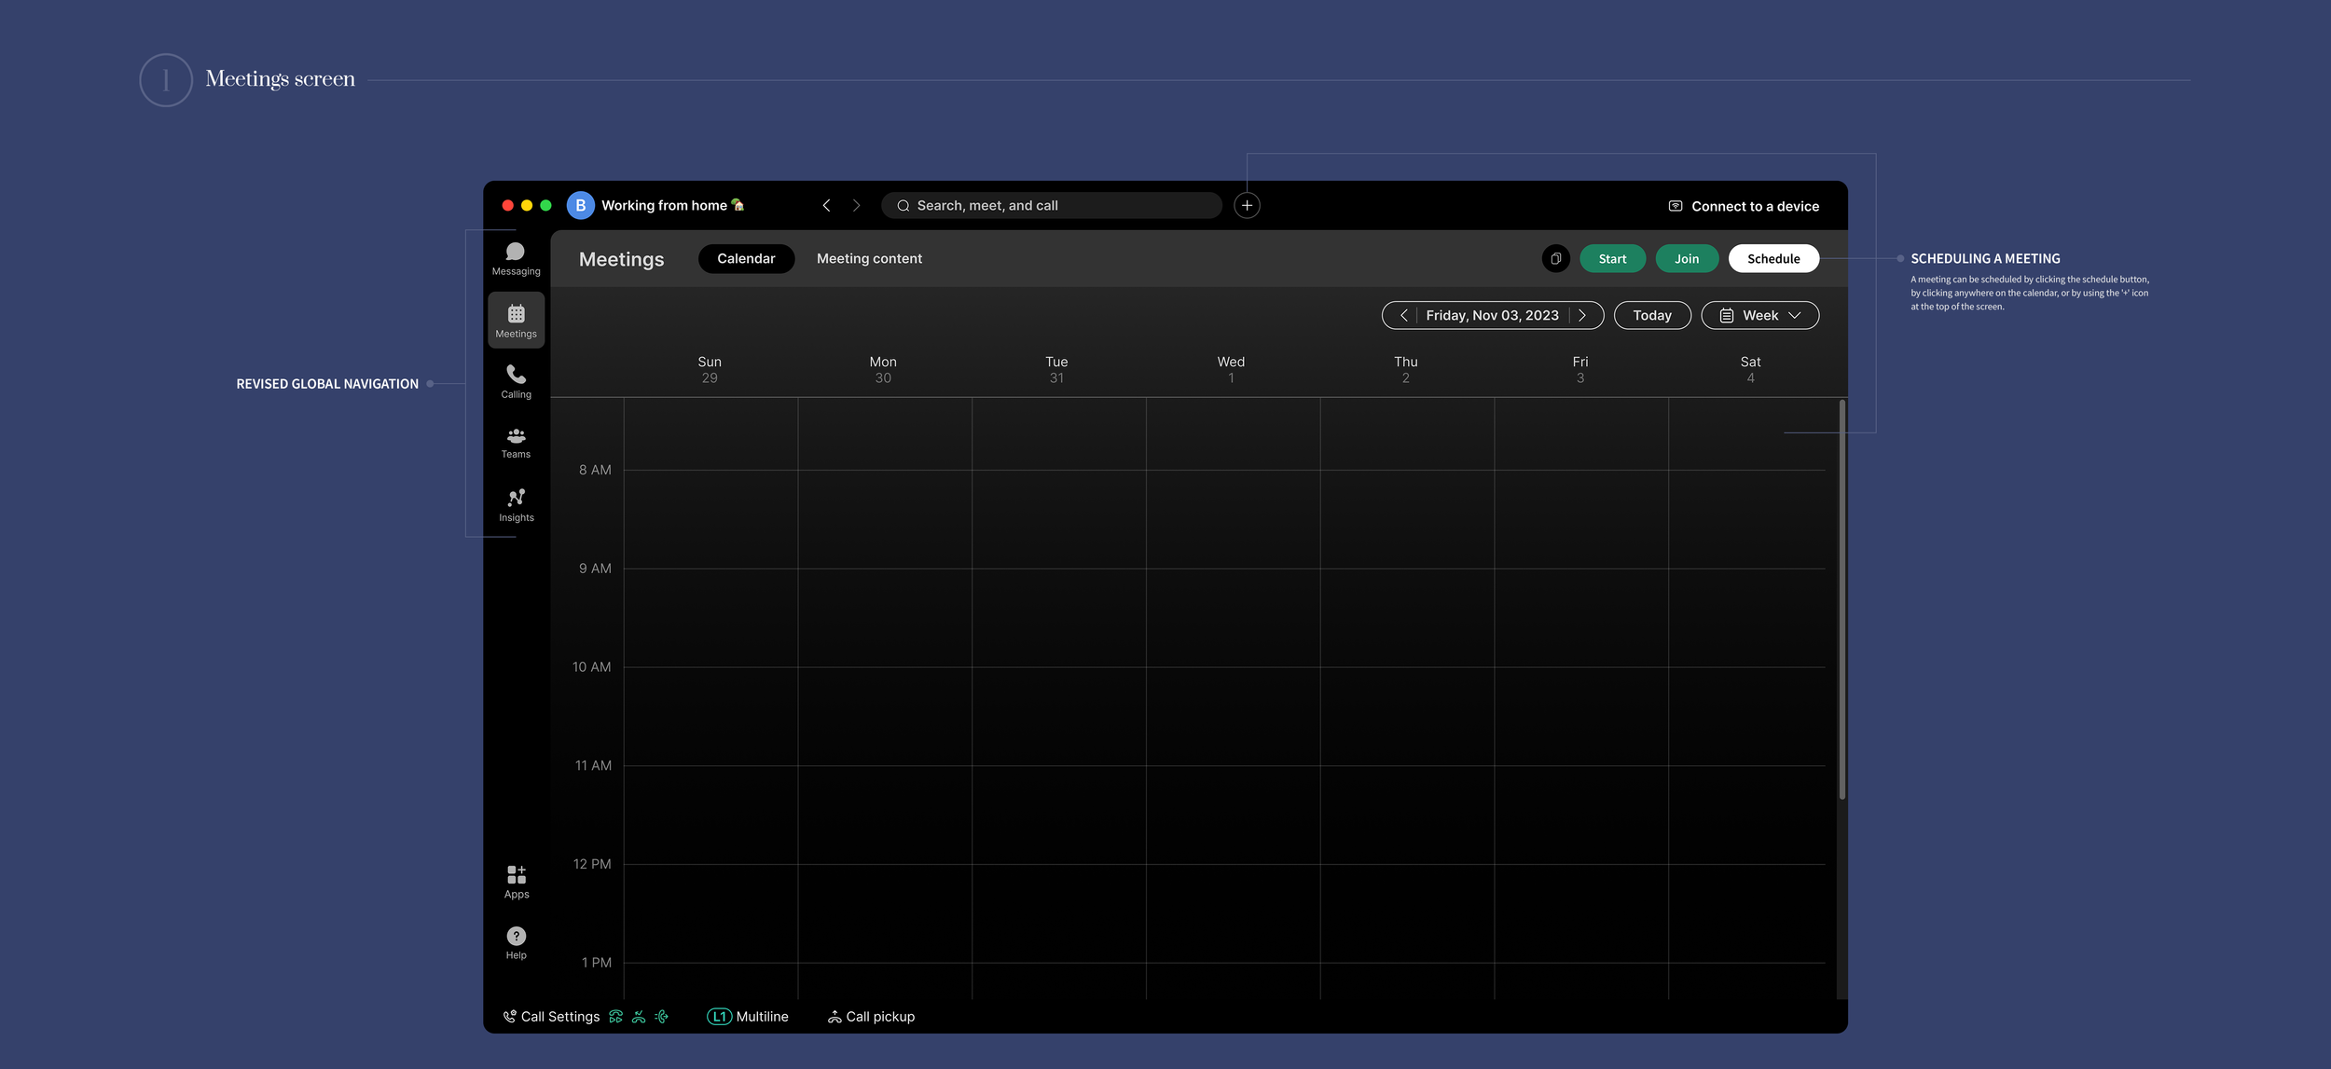Click the Friday, Nov 03, 2023 date label
The height and width of the screenshot is (1069, 2331).
tap(1492, 316)
